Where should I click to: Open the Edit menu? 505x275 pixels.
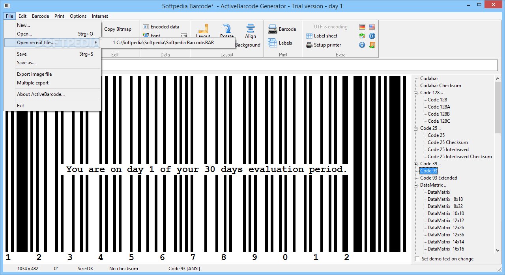point(22,16)
